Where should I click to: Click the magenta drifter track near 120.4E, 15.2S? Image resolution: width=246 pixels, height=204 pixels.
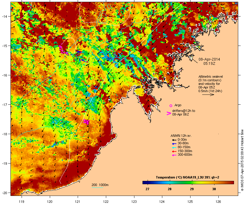coord(63,50)
